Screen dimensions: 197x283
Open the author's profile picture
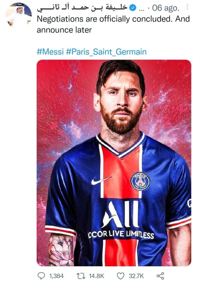click(x=18, y=15)
